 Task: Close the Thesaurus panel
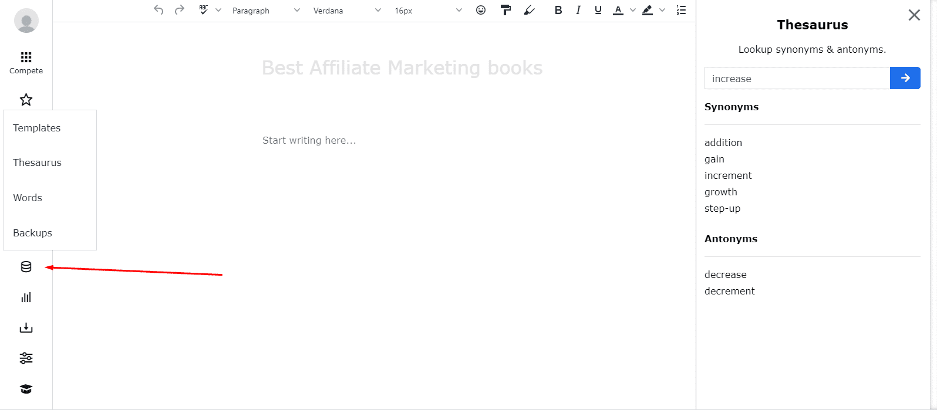click(914, 15)
